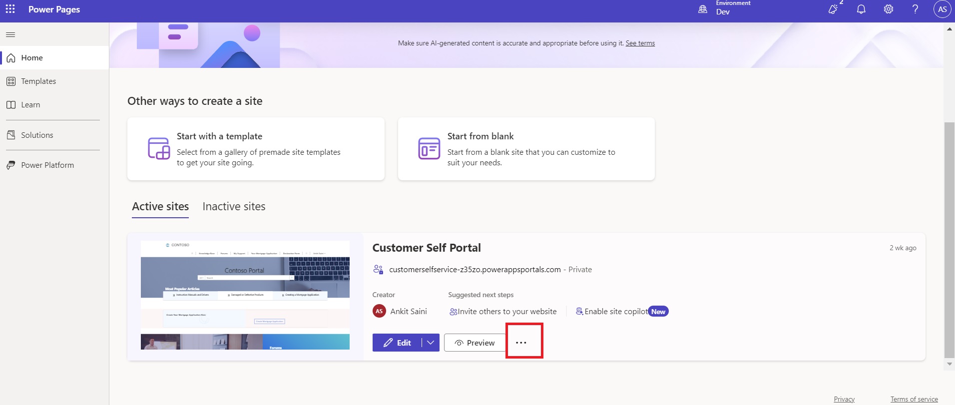
Task: Select the Active sites tab
Action: [160, 207]
